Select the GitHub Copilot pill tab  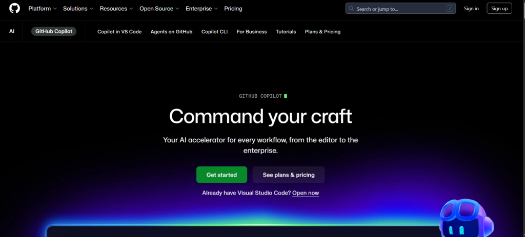point(54,31)
